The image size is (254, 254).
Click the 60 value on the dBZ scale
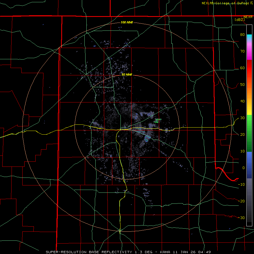242,68
